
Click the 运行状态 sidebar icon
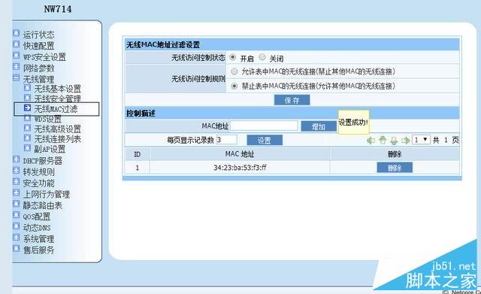point(17,33)
